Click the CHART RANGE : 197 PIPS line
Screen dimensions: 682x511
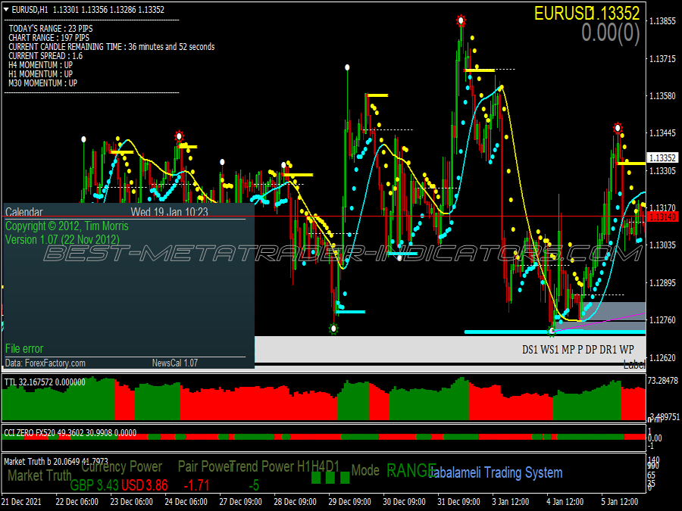tap(48, 38)
